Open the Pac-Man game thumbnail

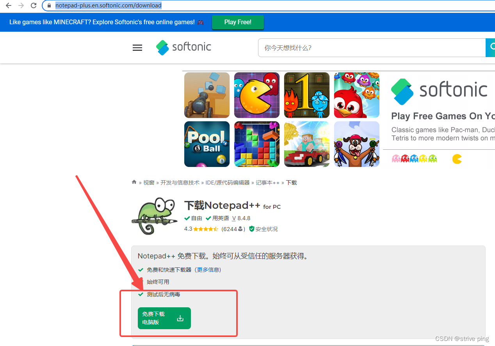[x=257, y=95]
